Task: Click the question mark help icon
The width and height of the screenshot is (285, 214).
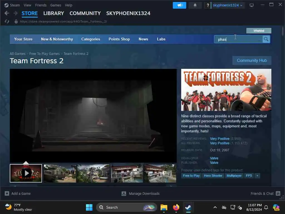Action: (x=208, y=5)
